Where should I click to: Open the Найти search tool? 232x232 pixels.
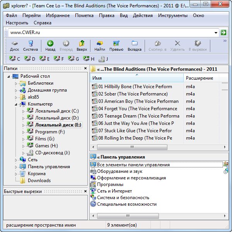point(99,46)
